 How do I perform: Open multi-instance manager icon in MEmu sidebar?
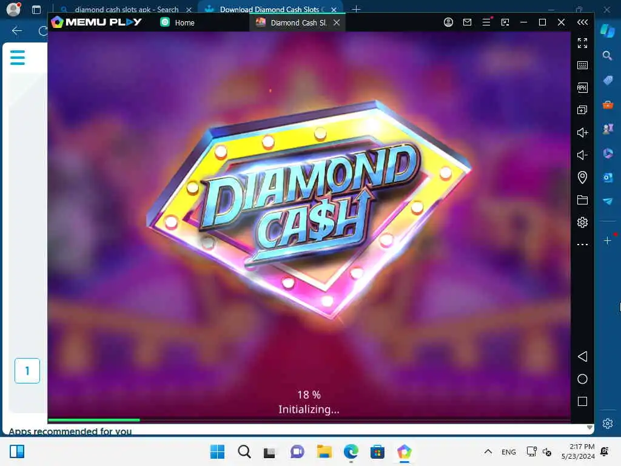coord(582,110)
